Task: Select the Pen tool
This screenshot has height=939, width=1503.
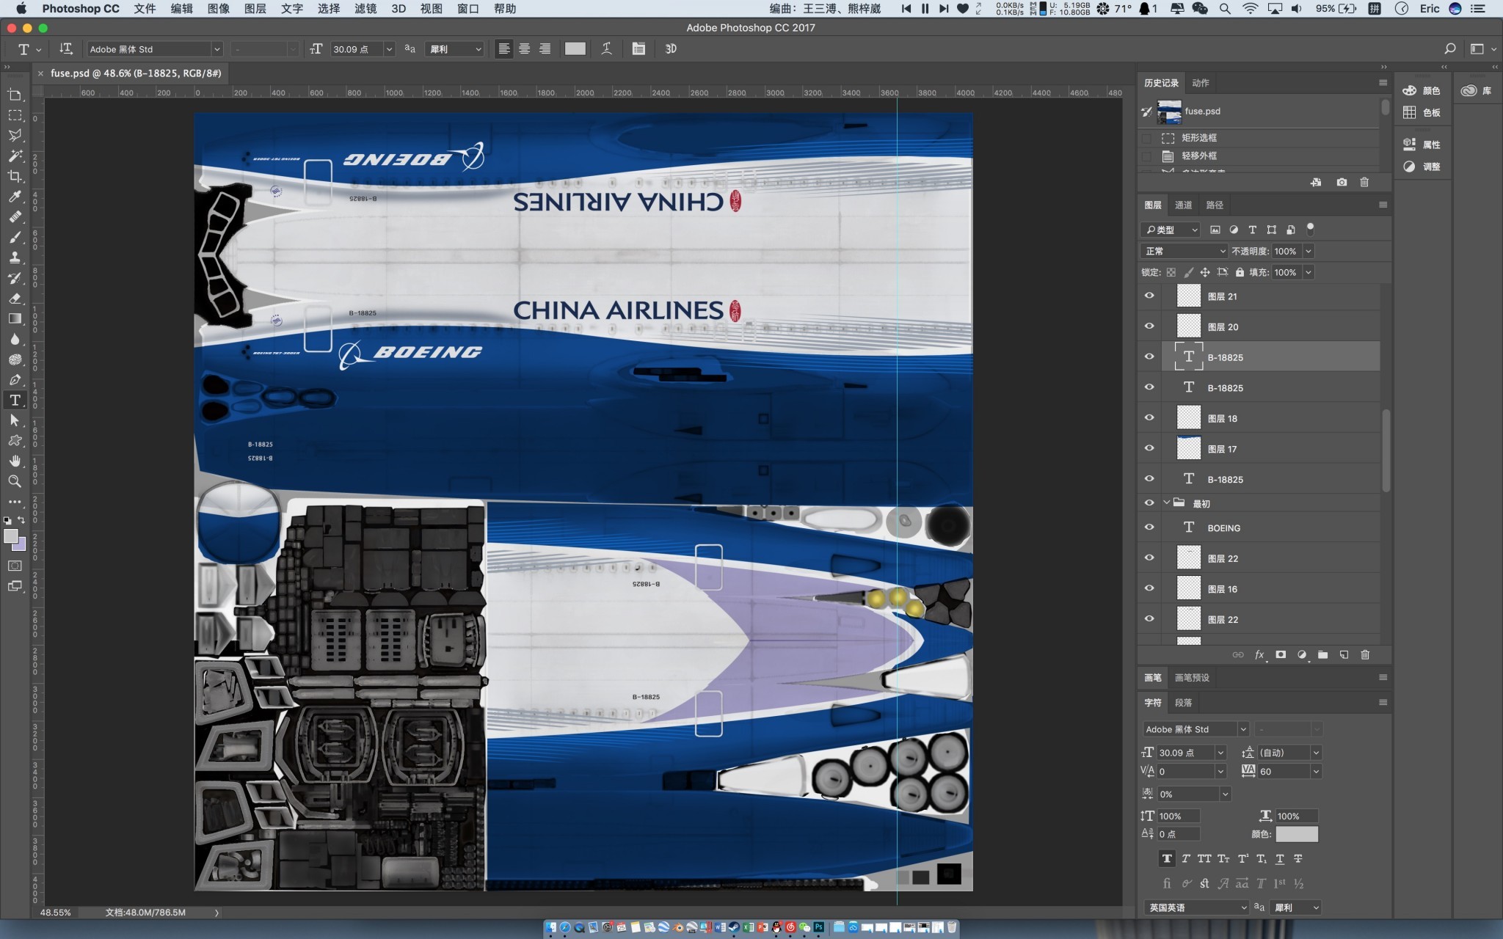Action: 15,380
